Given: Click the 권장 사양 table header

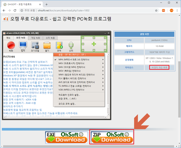Looking at the screenshot, I should [x=145, y=34].
